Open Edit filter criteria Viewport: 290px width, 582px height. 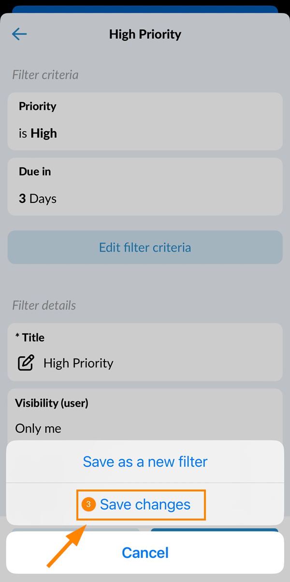[x=145, y=247]
